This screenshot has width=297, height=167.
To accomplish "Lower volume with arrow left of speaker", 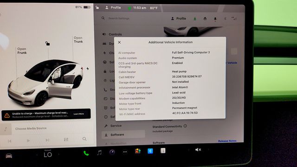I will 189,150.
